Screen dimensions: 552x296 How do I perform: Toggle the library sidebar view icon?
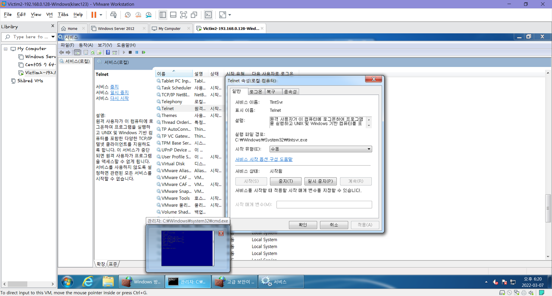[163, 15]
